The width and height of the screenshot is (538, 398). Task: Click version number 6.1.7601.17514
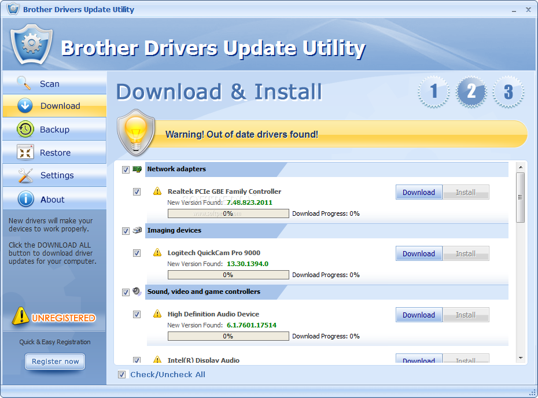click(x=252, y=325)
